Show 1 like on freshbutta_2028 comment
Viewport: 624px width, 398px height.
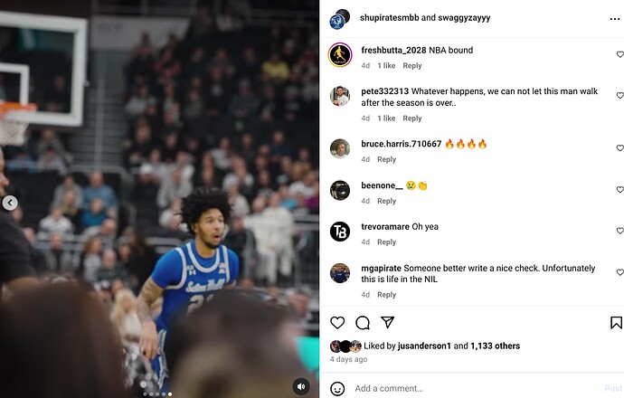pyautogui.click(x=386, y=66)
